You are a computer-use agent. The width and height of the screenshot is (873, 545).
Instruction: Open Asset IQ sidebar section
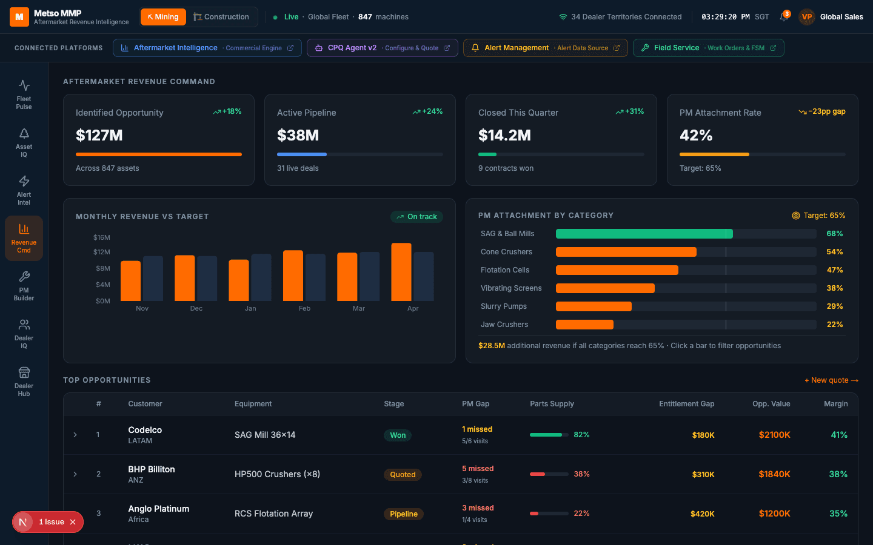[24, 142]
